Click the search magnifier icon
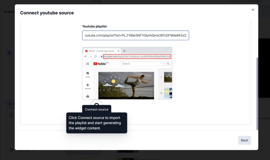The image size is (270, 160). (x=168, y=64)
